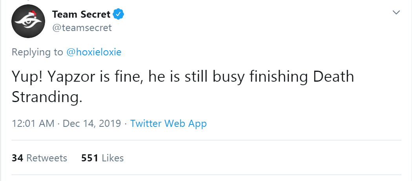Open the Team Secret display name
This screenshot has height=181, width=412.
pos(81,14)
